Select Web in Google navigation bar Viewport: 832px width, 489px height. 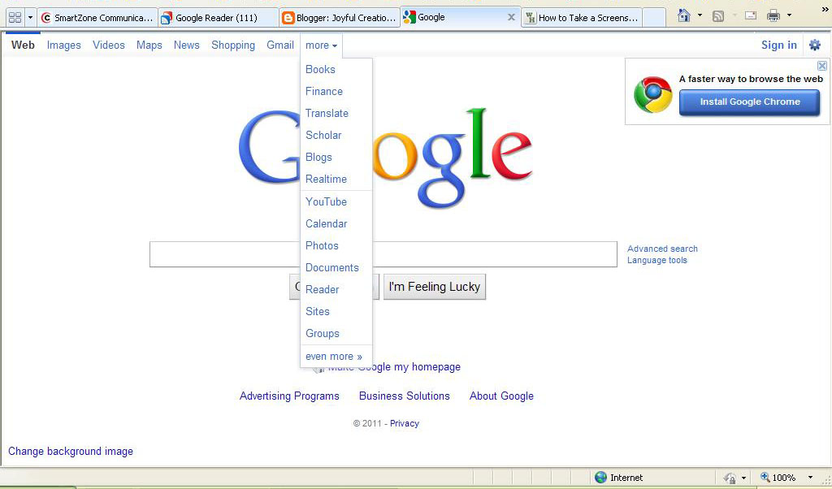point(23,45)
